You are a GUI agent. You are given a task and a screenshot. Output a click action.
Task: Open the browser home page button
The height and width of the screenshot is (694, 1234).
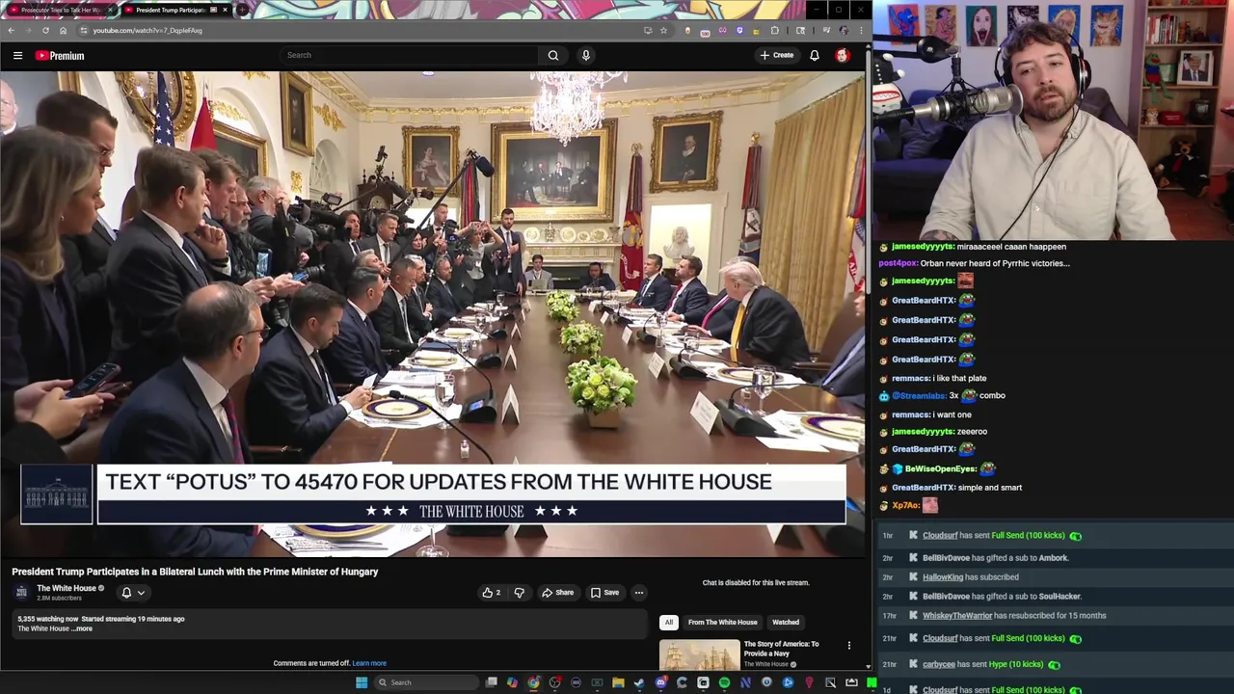pyautogui.click(x=63, y=30)
